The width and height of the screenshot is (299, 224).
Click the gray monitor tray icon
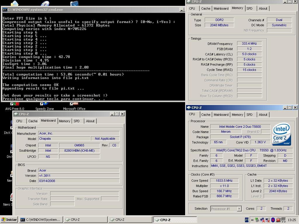click(284, 220)
